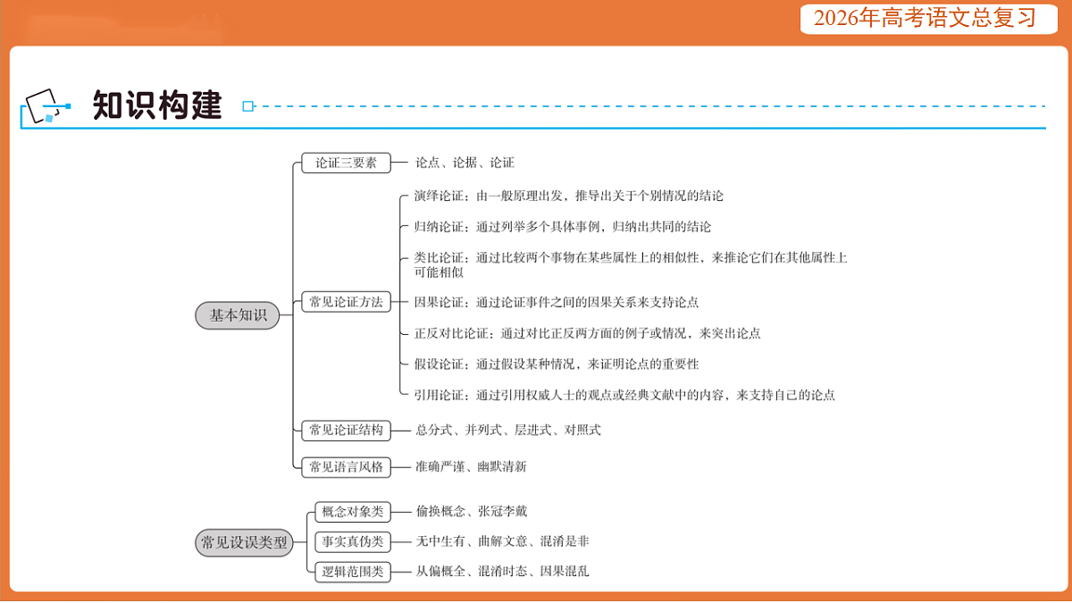Select the 假设论证 definition line
Image resolution: width=1072 pixels, height=603 pixels.
[557, 364]
